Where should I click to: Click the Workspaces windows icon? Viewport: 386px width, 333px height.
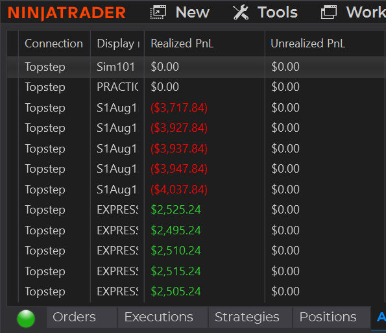pyautogui.click(x=329, y=12)
